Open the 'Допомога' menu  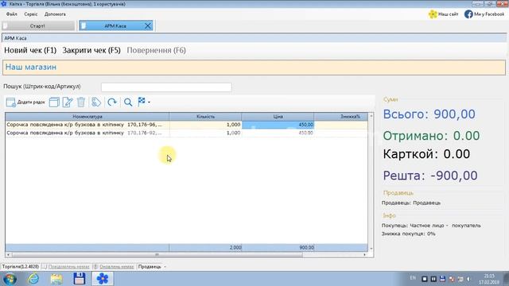[55, 14]
